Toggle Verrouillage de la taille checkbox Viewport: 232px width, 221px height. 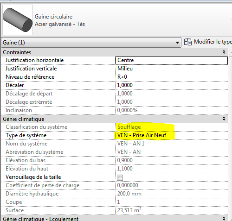120,177
